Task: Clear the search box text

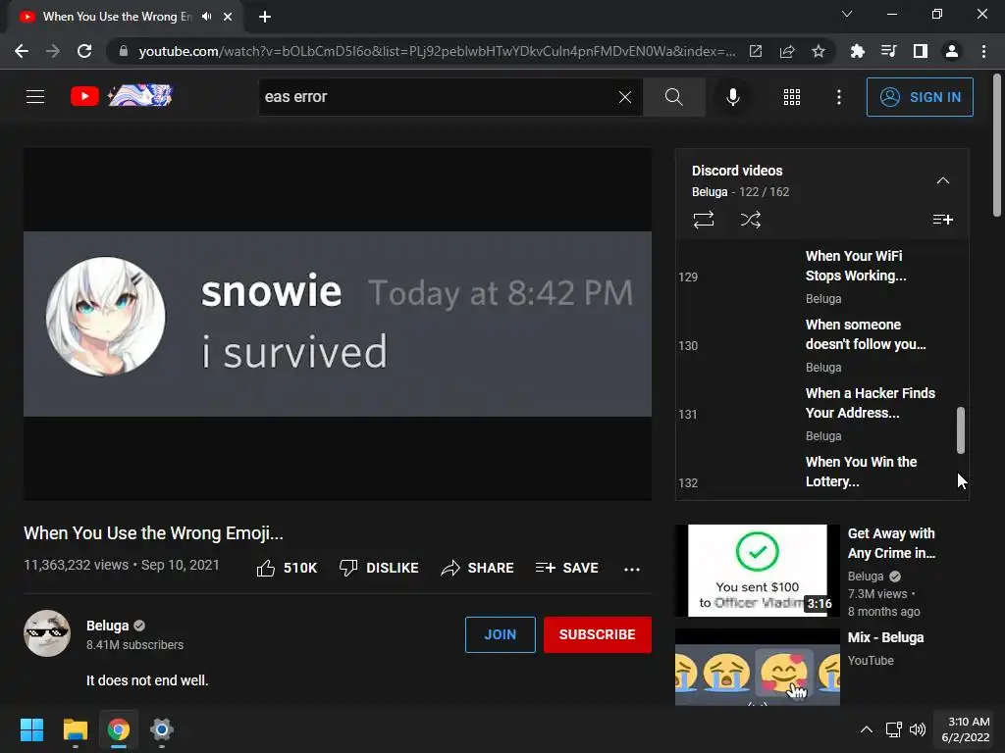Action: pyautogui.click(x=625, y=97)
